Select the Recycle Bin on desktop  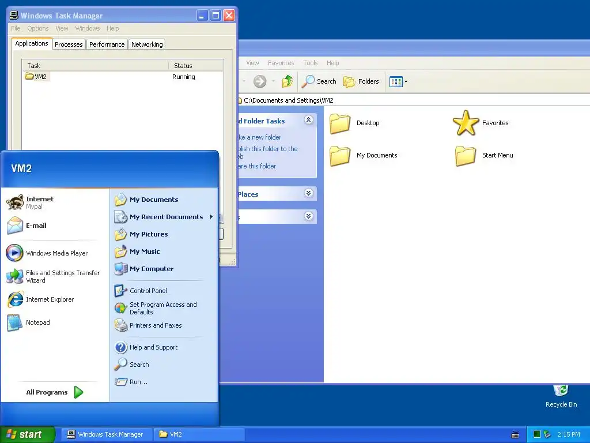(x=561, y=396)
